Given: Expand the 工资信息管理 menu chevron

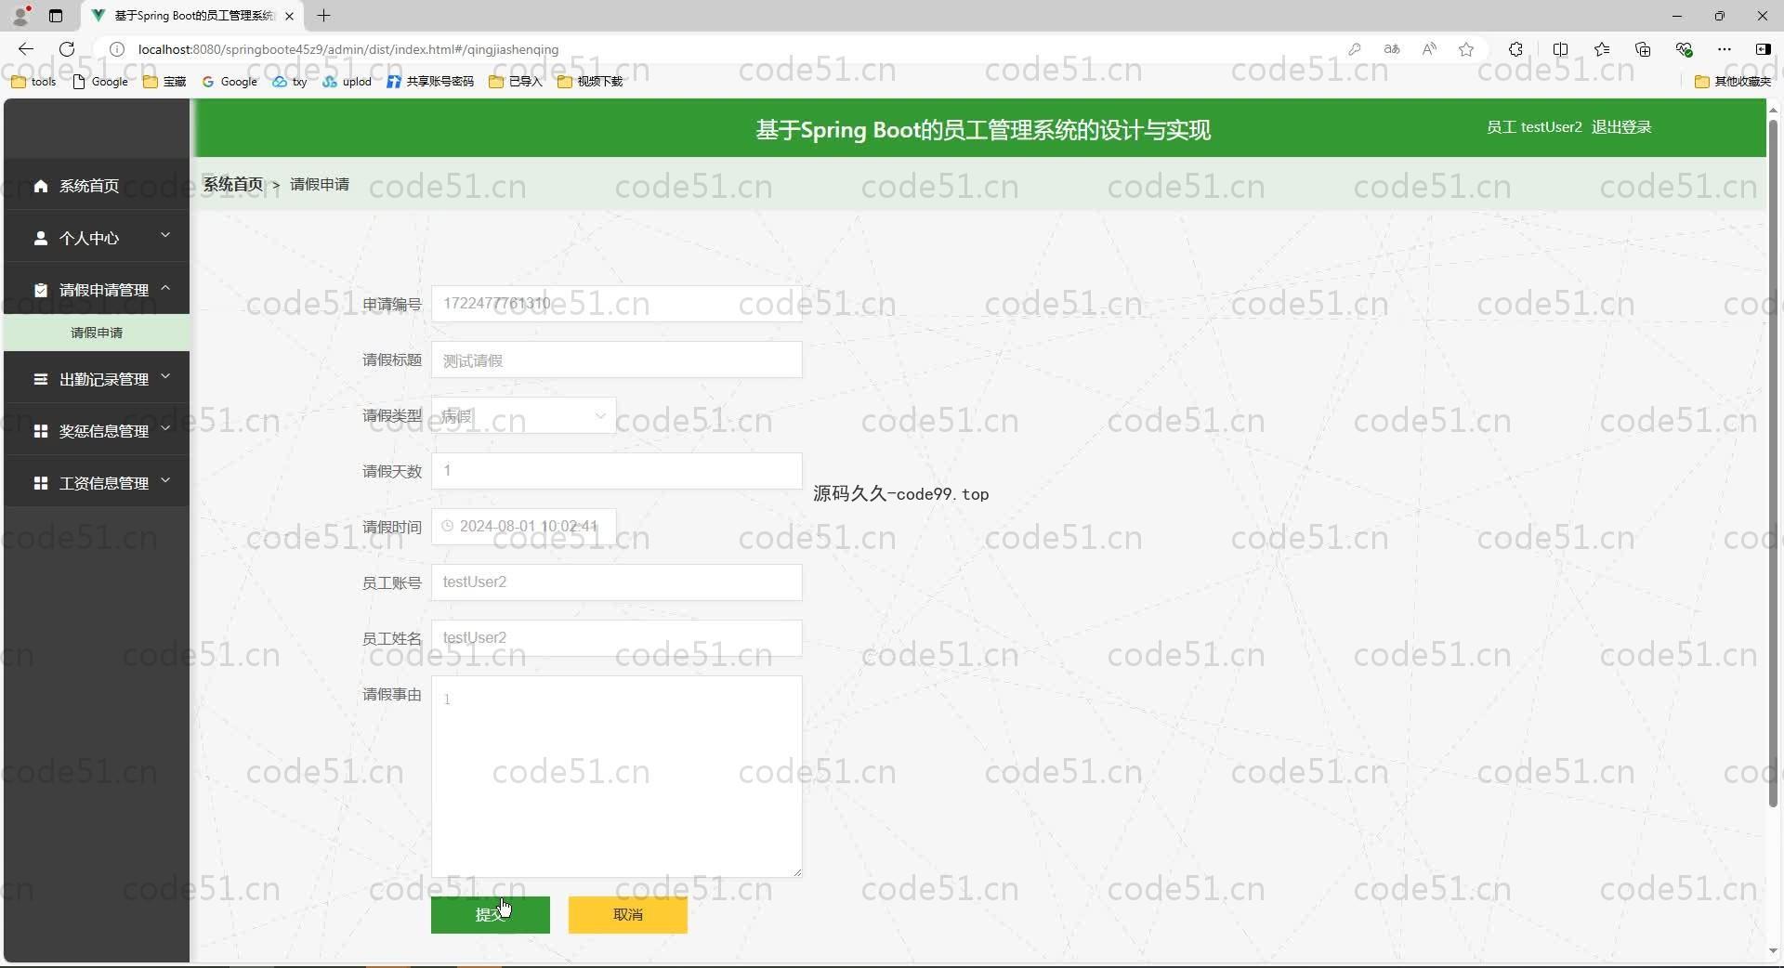Looking at the screenshot, I should (x=165, y=480).
